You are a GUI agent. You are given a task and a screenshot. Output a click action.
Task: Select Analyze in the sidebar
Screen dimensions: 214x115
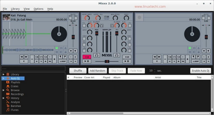point(15,102)
